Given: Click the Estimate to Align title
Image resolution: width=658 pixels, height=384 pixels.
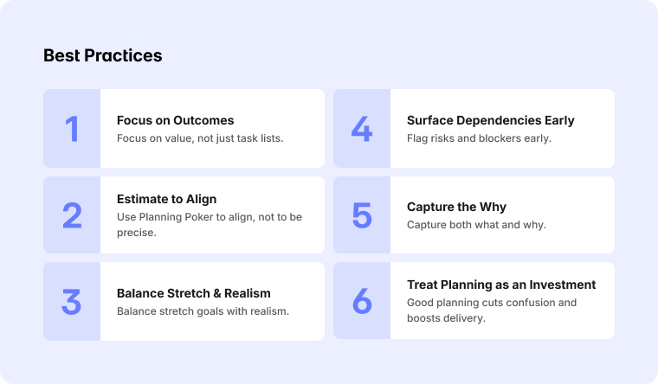Looking at the screenshot, I should (166, 199).
